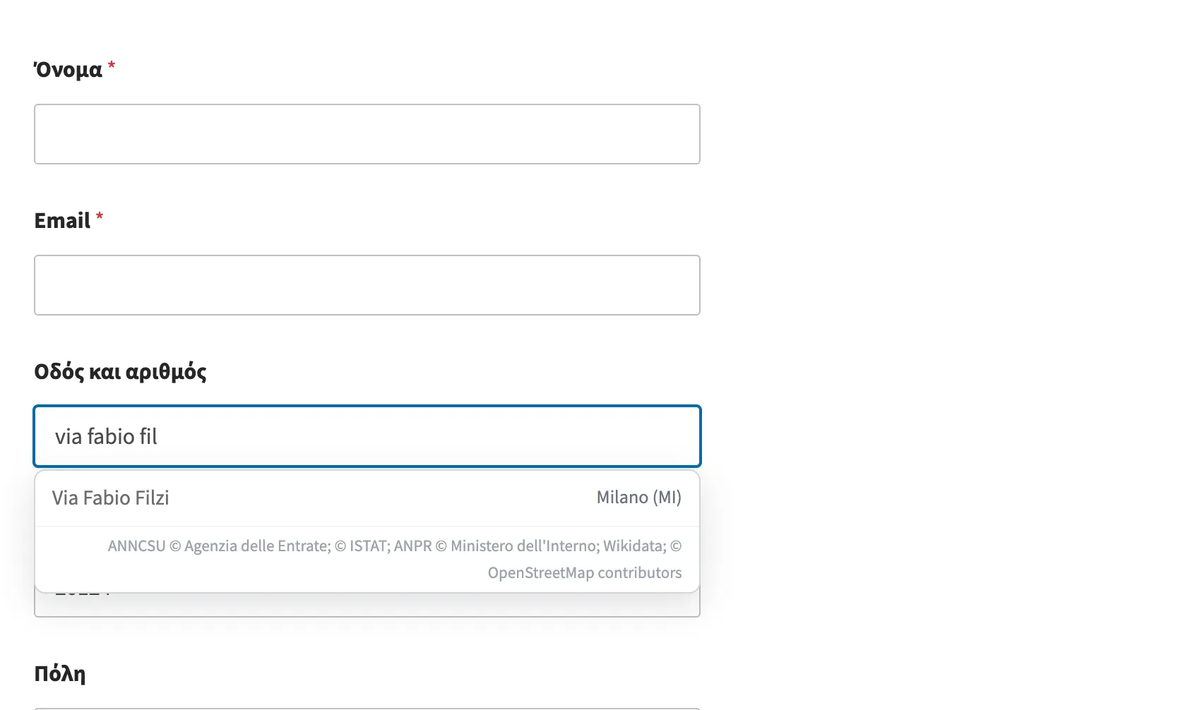This screenshot has height=710, width=1178.
Task: Click "ANPR" in the attribution footer
Action: (412, 546)
